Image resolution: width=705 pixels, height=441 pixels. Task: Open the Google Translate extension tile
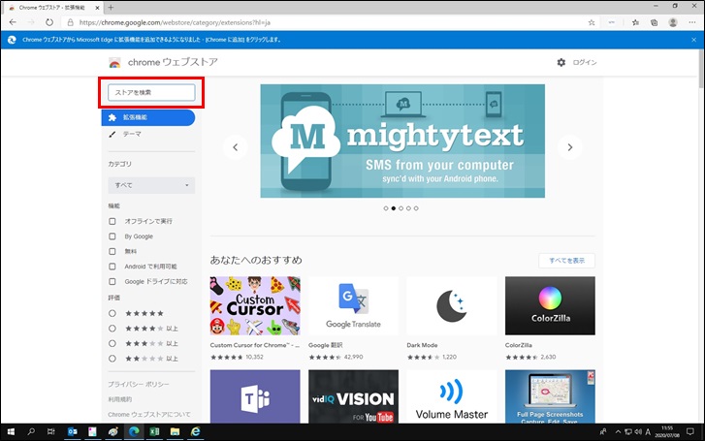click(x=353, y=305)
